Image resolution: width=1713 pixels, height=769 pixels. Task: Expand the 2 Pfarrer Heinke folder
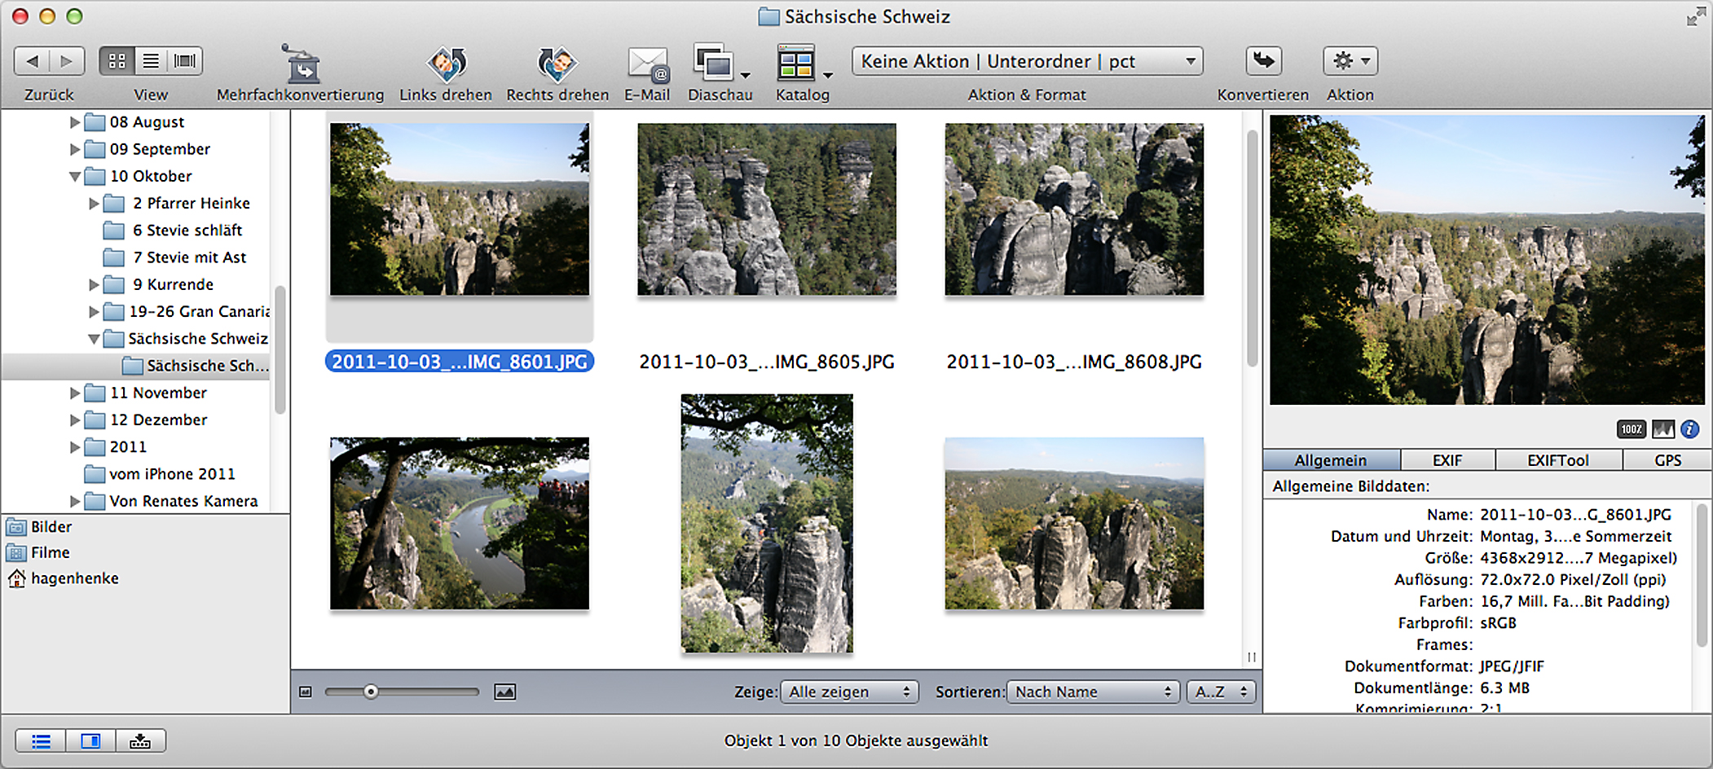click(x=94, y=203)
